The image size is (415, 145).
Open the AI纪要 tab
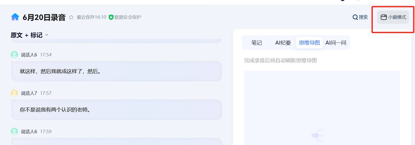coord(283,43)
